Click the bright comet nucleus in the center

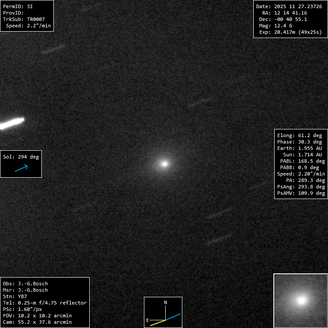pos(164,163)
